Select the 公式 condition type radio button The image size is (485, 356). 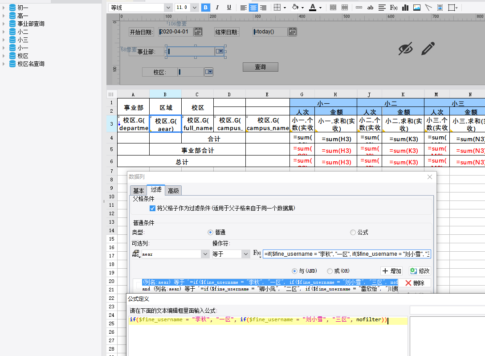point(353,232)
